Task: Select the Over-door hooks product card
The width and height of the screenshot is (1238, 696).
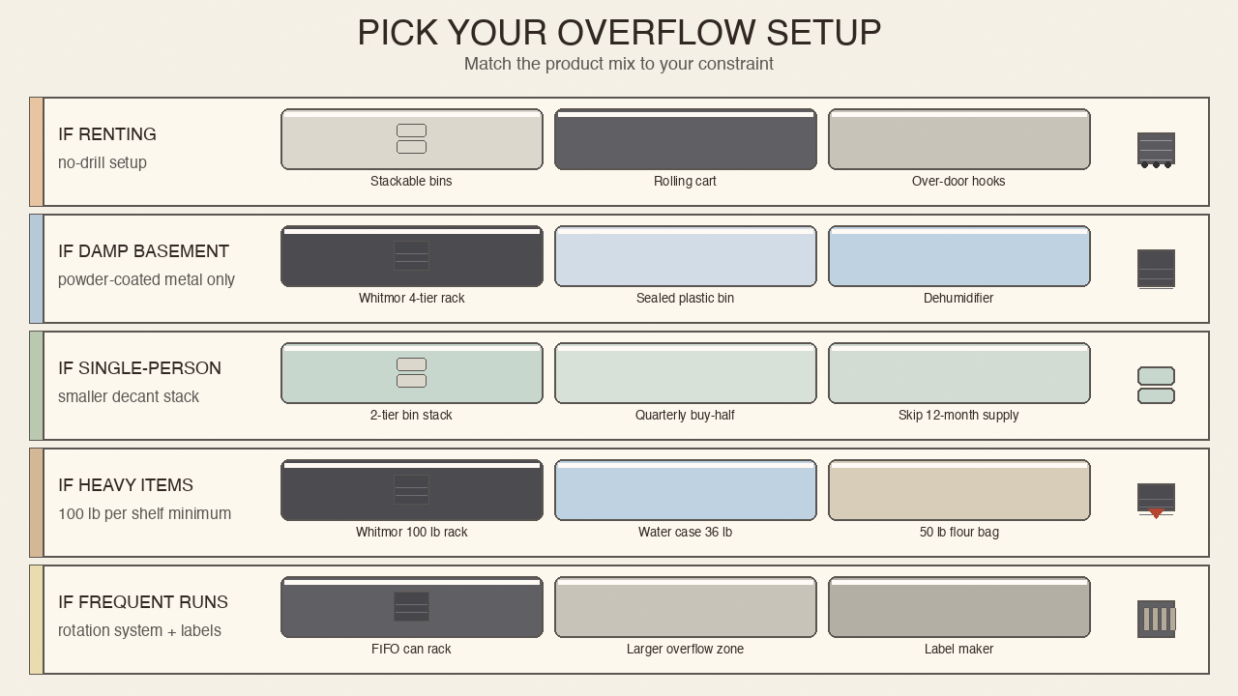Action: point(959,139)
